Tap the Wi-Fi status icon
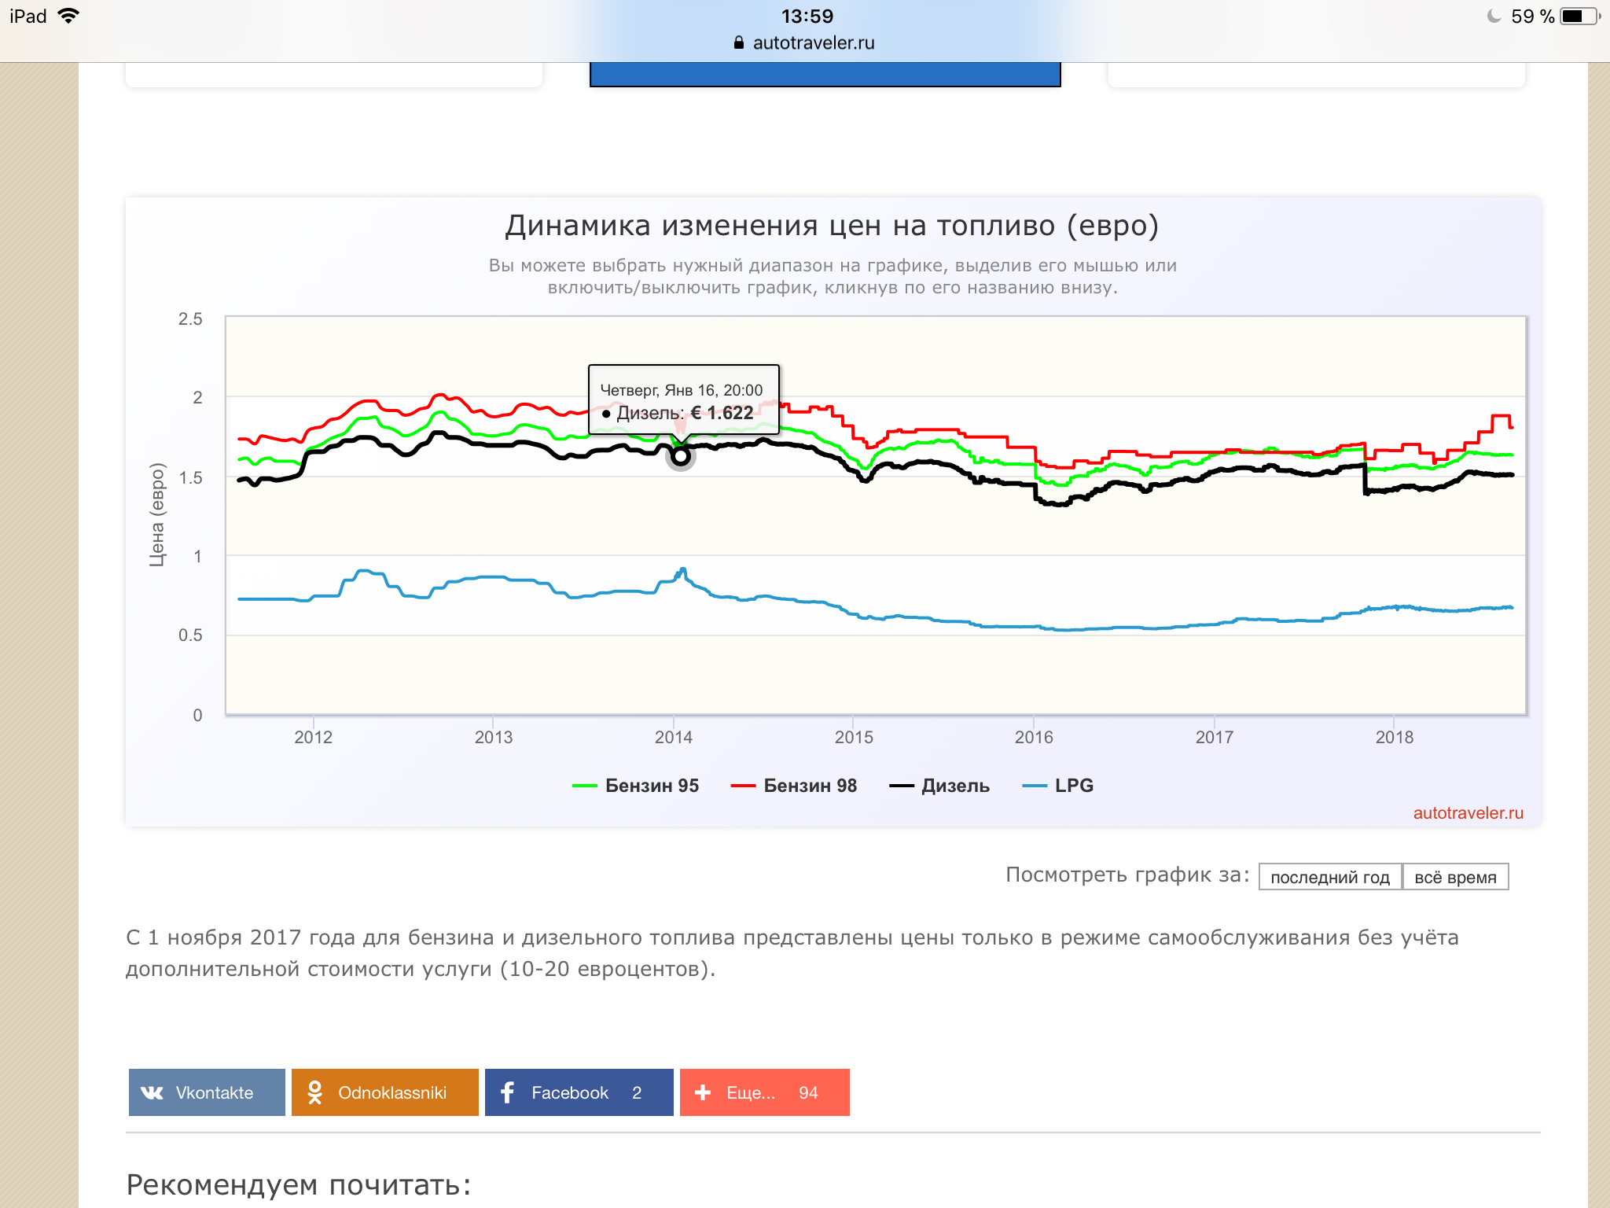The width and height of the screenshot is (1610, 1208). point(68,16)
